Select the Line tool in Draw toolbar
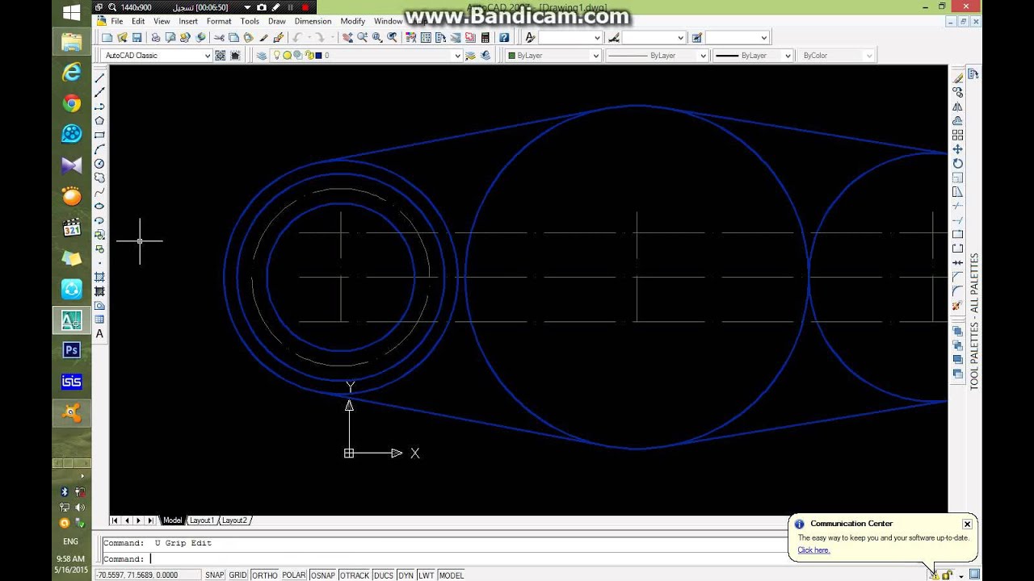 pyautogui.click(x=99, y=78)
